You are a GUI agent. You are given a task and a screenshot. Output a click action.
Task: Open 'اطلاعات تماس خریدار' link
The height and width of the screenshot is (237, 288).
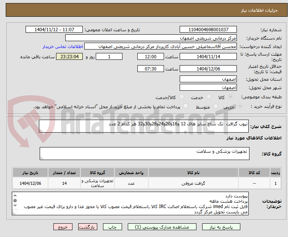point(63,46)
